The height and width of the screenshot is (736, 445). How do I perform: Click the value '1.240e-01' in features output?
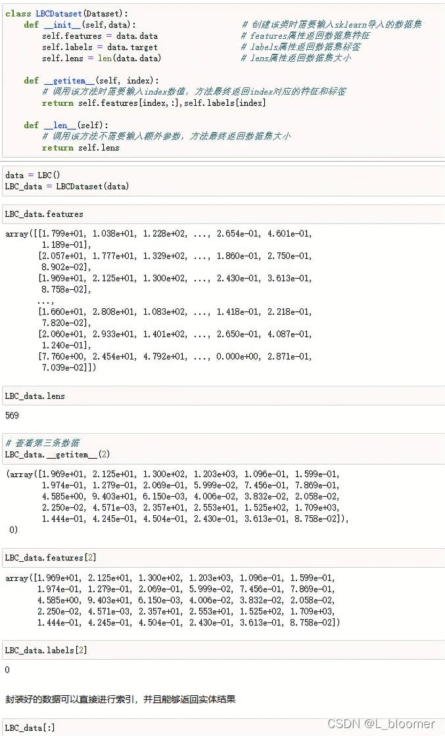[63, 346]
